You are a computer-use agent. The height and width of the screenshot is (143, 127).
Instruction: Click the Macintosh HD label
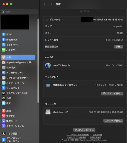pyautogui.click(x=60, y=112)
